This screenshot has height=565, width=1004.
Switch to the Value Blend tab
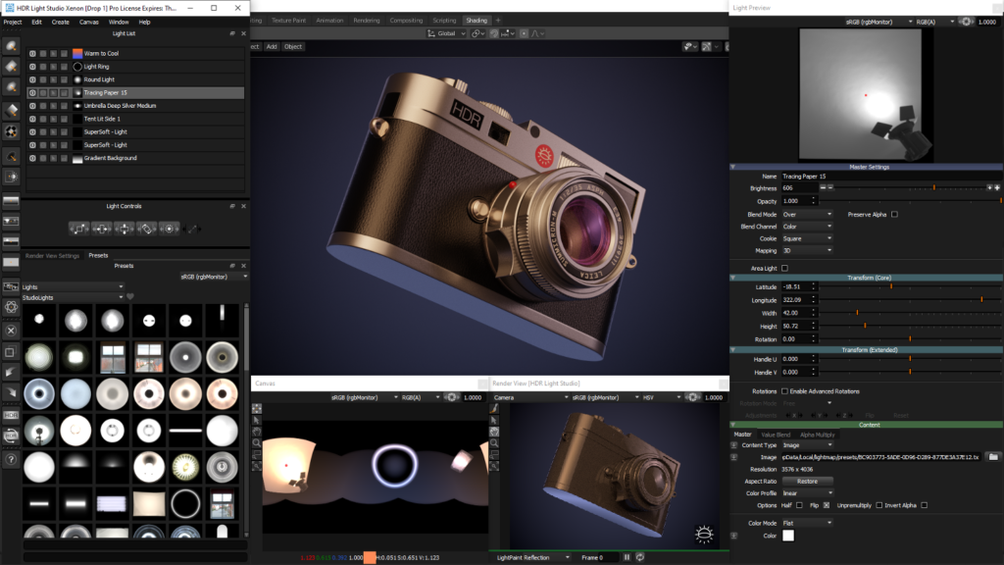776,436
